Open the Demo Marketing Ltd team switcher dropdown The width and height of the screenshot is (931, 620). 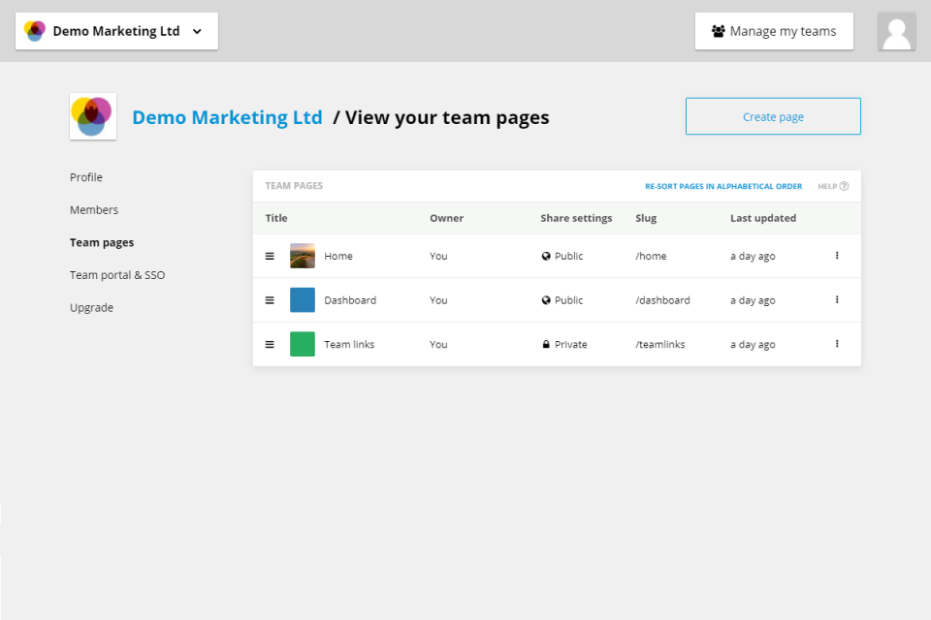(x=116, y=31)
